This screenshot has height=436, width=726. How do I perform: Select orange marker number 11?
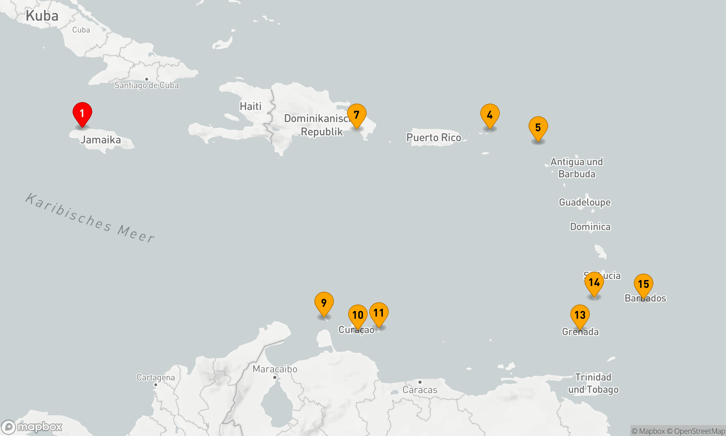click(379, 313)
